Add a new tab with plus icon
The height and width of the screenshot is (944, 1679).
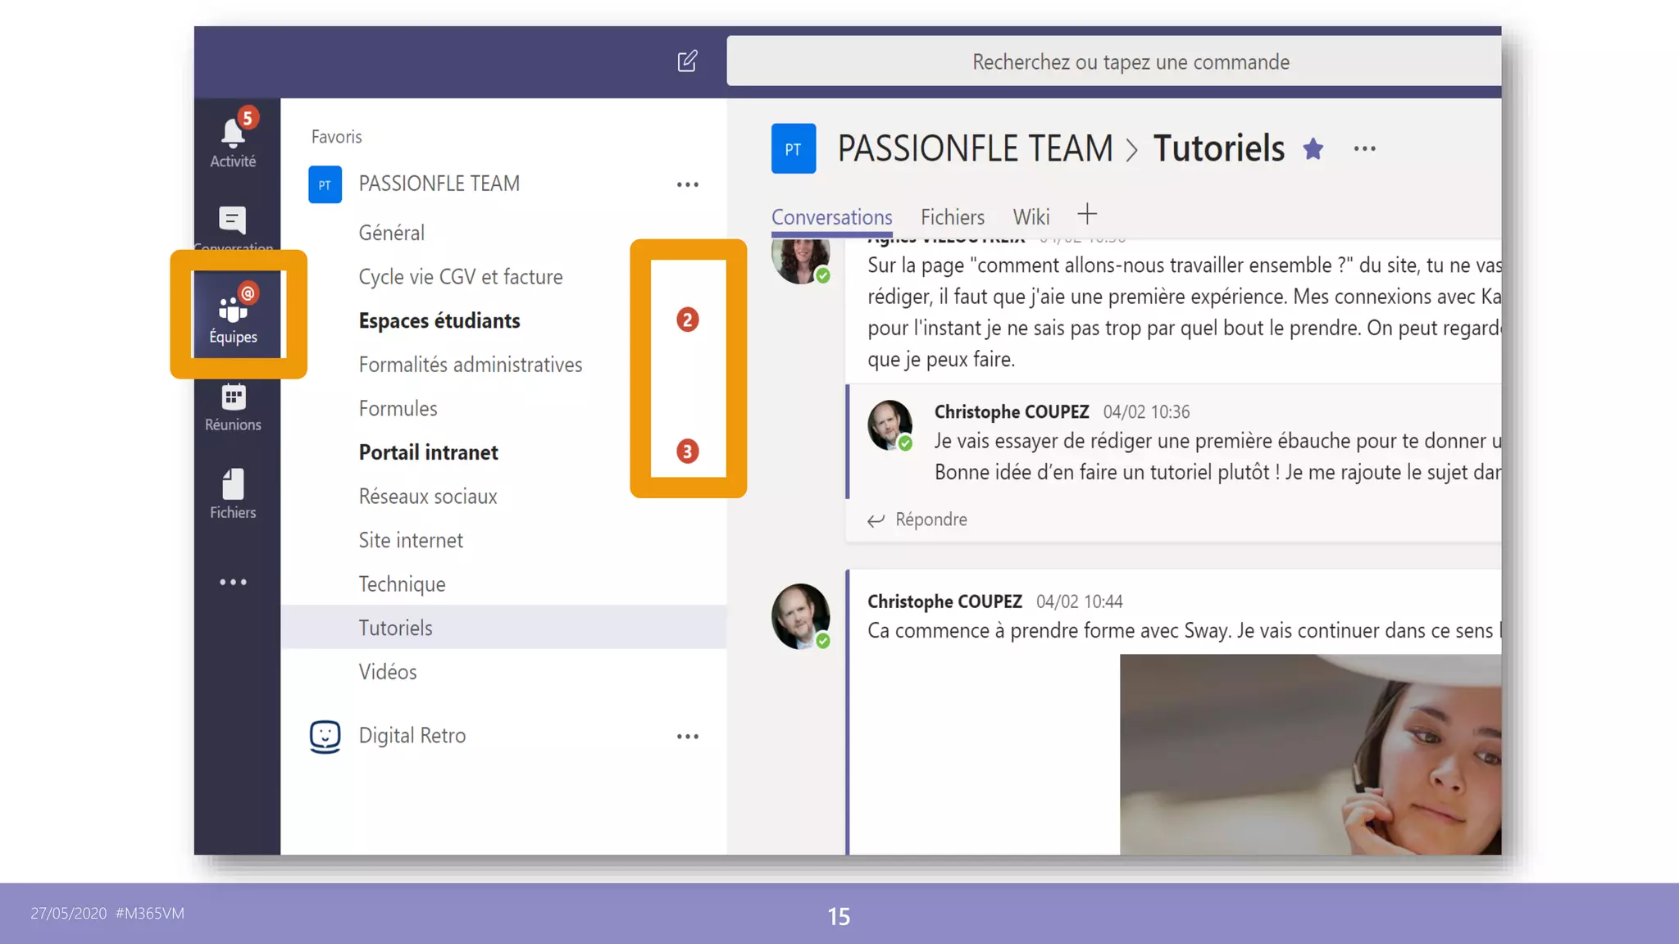pyautogui.click(x=1087, y=215)
